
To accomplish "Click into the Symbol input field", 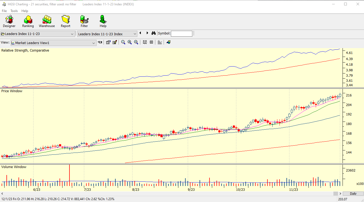I will (x=182, y=33).
